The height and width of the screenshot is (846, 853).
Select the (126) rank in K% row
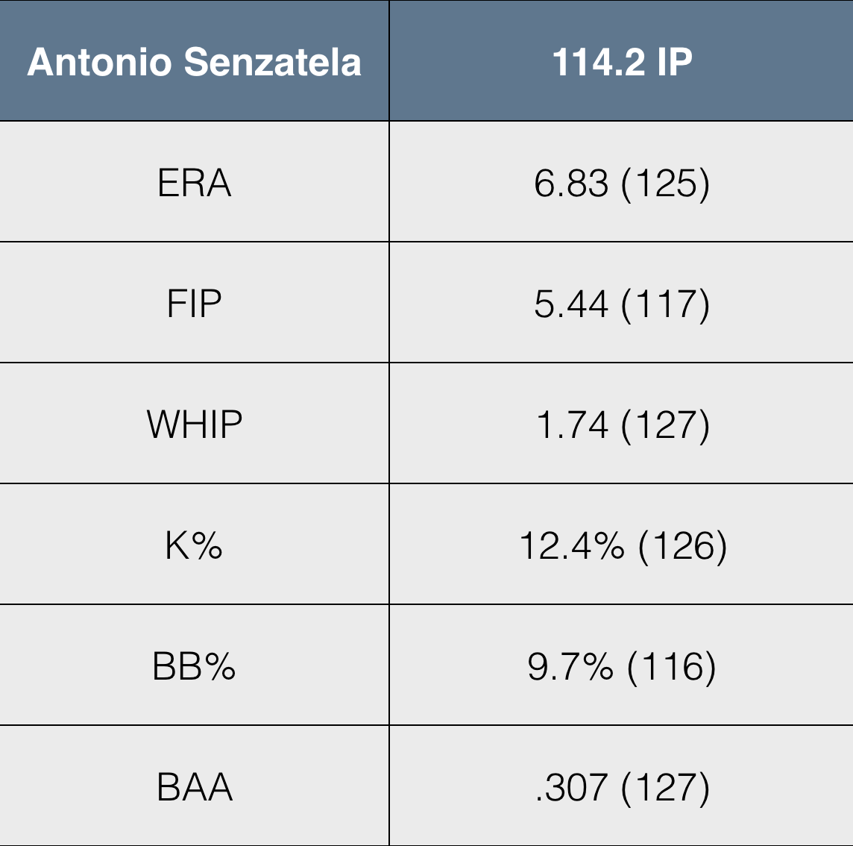pyautogui.click(x=683, y=545)
